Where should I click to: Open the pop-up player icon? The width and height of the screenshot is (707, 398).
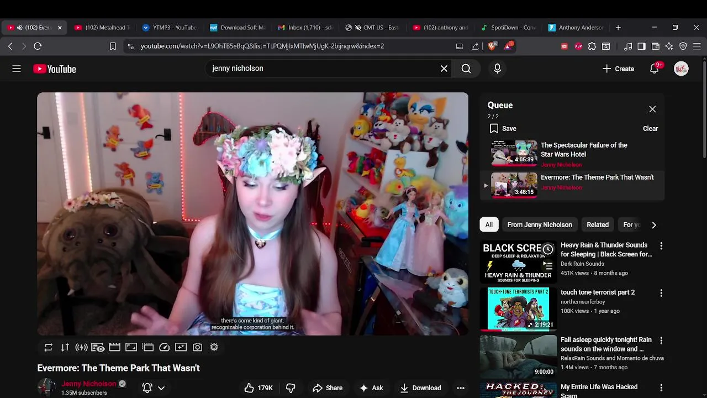[148, 347]
